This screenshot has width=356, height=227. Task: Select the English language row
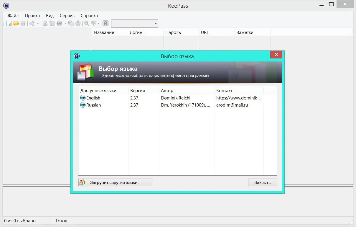(93, 98)
